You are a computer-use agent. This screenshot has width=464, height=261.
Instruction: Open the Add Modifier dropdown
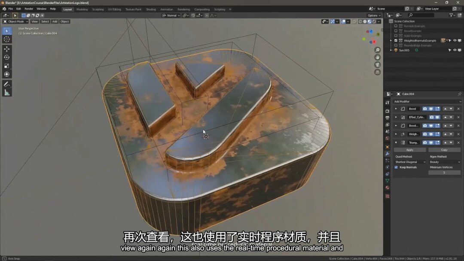click(427, 101)
